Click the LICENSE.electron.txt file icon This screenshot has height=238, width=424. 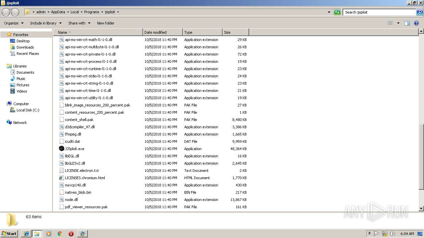point(61,171)
